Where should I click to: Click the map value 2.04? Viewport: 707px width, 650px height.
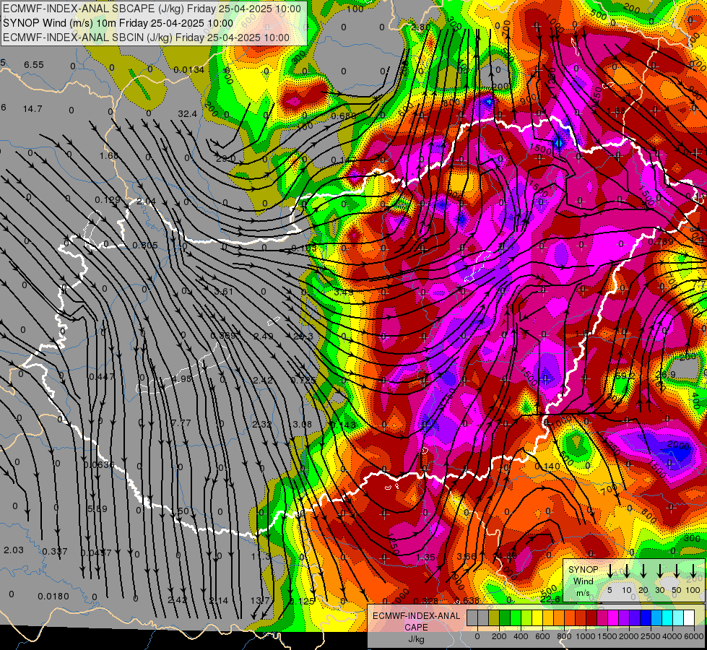146,201
